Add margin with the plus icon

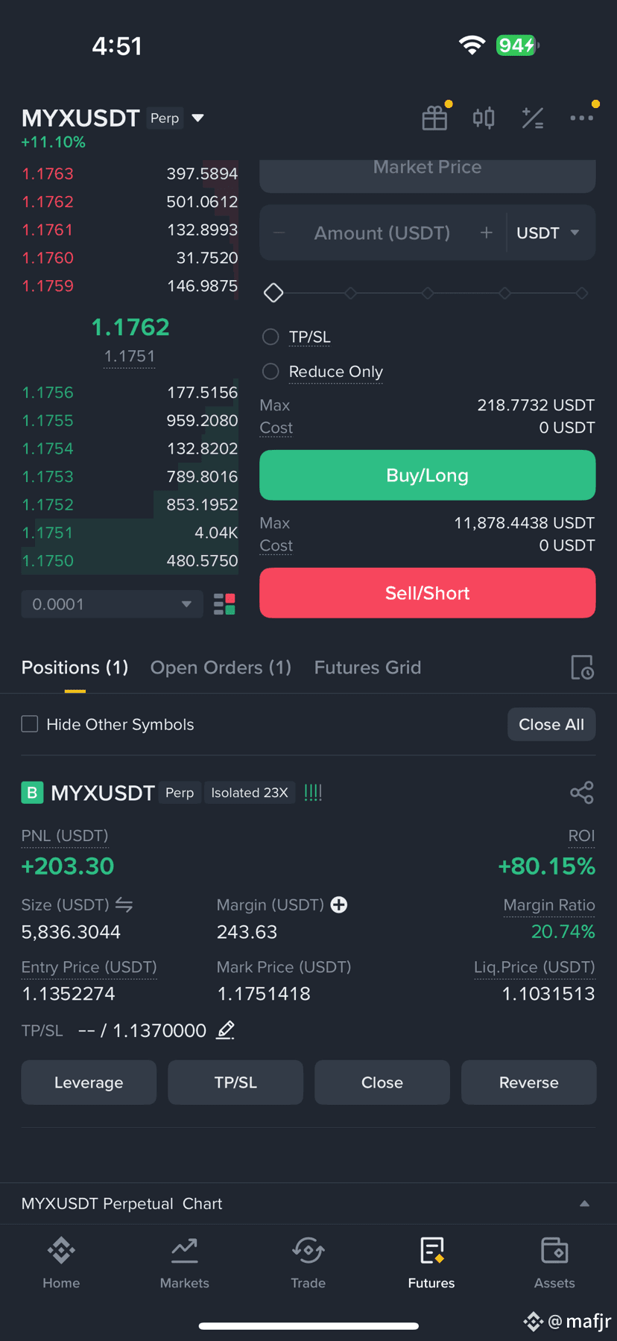tap(339, 904)
